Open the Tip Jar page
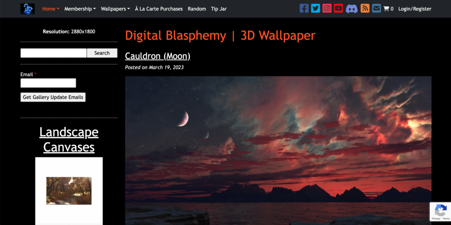 [x=218, y=9]
